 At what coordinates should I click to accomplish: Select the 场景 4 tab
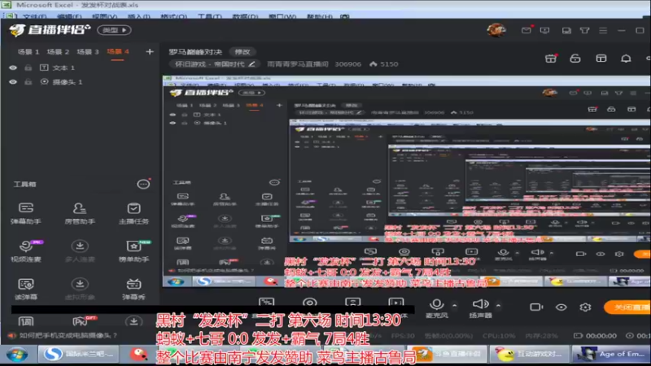pyautogui.click(x=117, y=52)
